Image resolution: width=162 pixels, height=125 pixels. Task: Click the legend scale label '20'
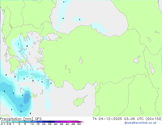point(44,124)
